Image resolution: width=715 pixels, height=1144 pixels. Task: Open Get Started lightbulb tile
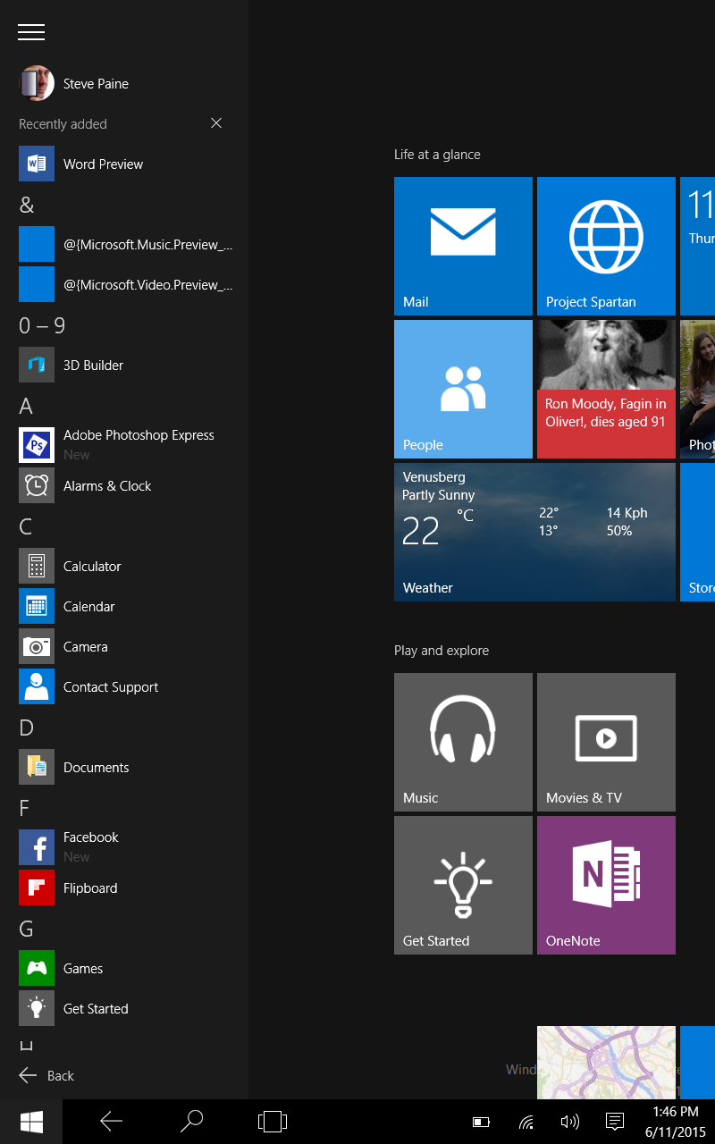tap(463, 885)
